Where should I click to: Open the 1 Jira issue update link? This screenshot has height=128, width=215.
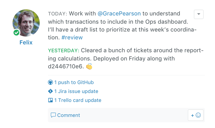pos(76,91)
